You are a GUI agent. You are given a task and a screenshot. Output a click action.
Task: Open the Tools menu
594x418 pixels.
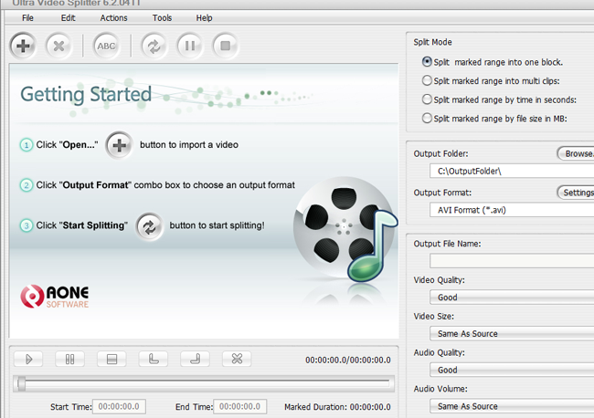(162, 17)
